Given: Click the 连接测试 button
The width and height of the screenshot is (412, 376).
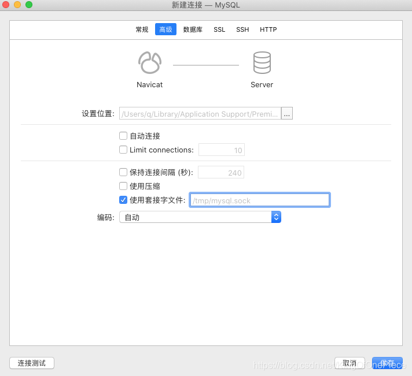Looking at the screenshot, I should point(32,363).
